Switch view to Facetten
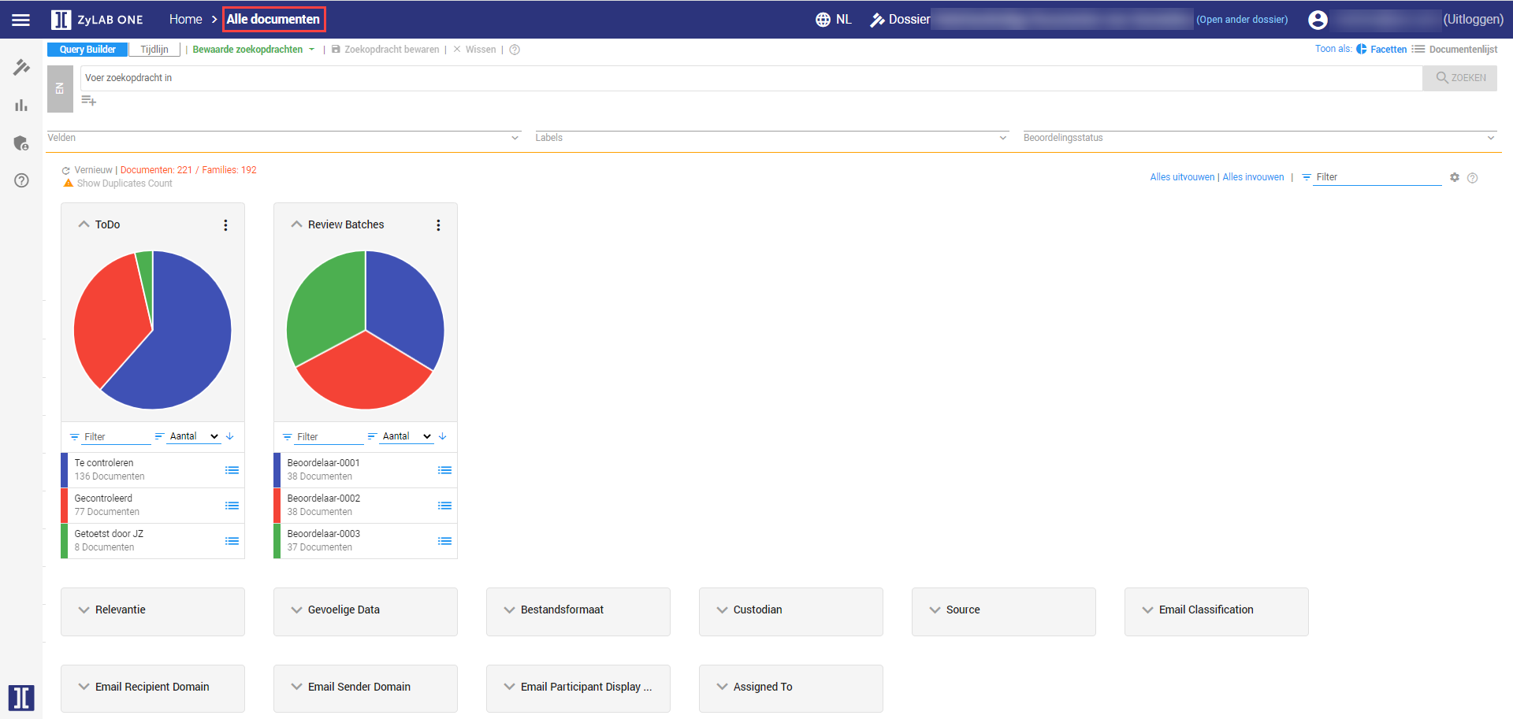The image size is (1513, 719). tap(1381, 49)
